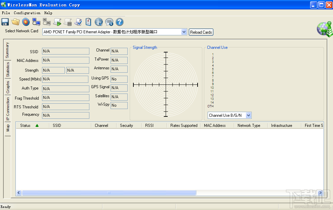
Task: Expand the Select Network Card dropdown
Action: 184,32
